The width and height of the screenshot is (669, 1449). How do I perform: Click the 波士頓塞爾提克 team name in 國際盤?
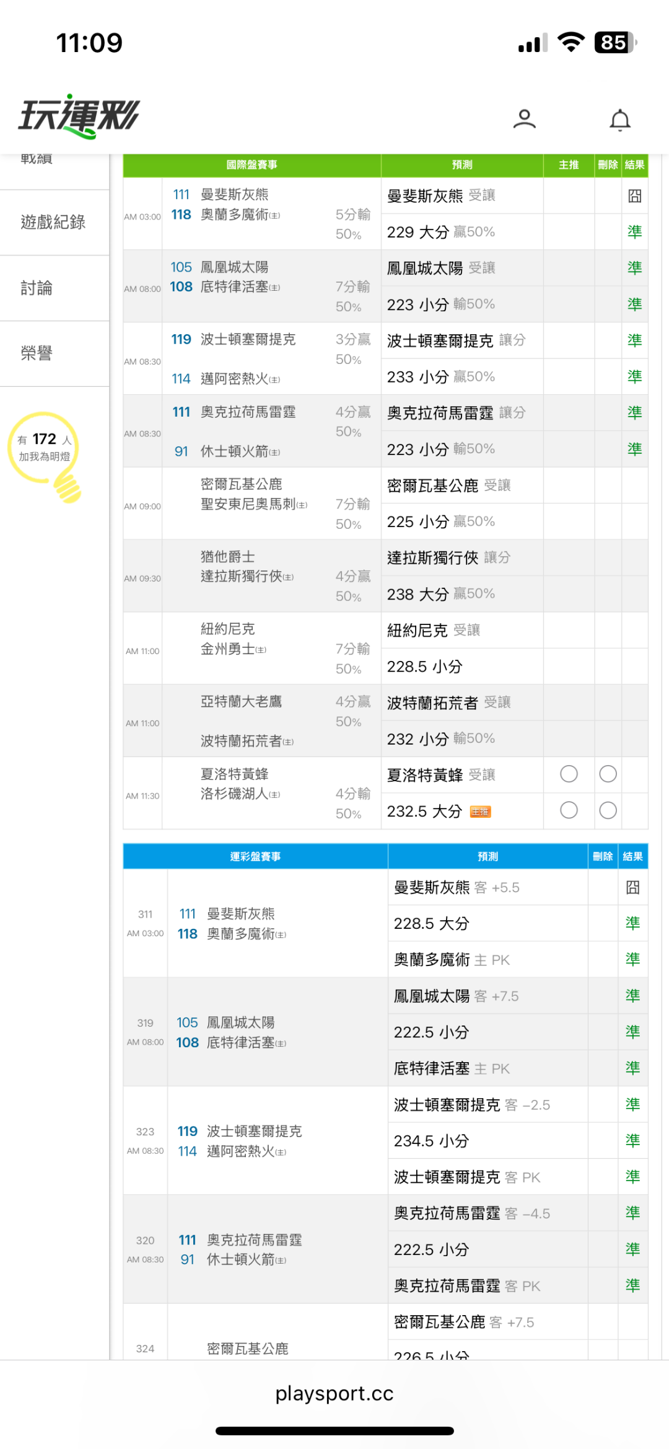tap(248, 339)
